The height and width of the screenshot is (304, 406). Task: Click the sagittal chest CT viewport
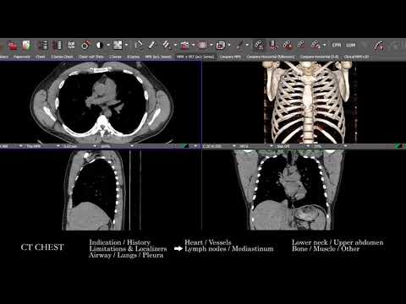click(x=101, y=190)
